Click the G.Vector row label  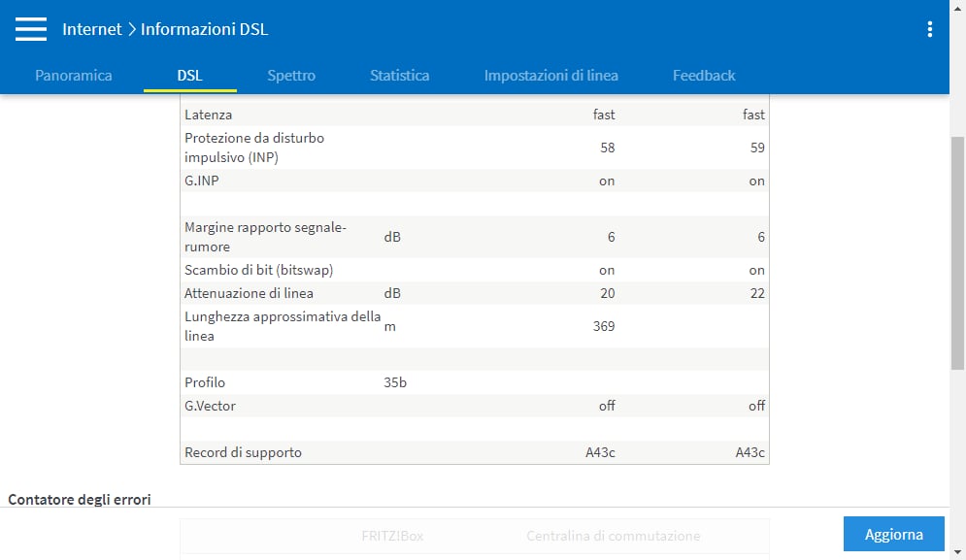click(x=210, y=406)
